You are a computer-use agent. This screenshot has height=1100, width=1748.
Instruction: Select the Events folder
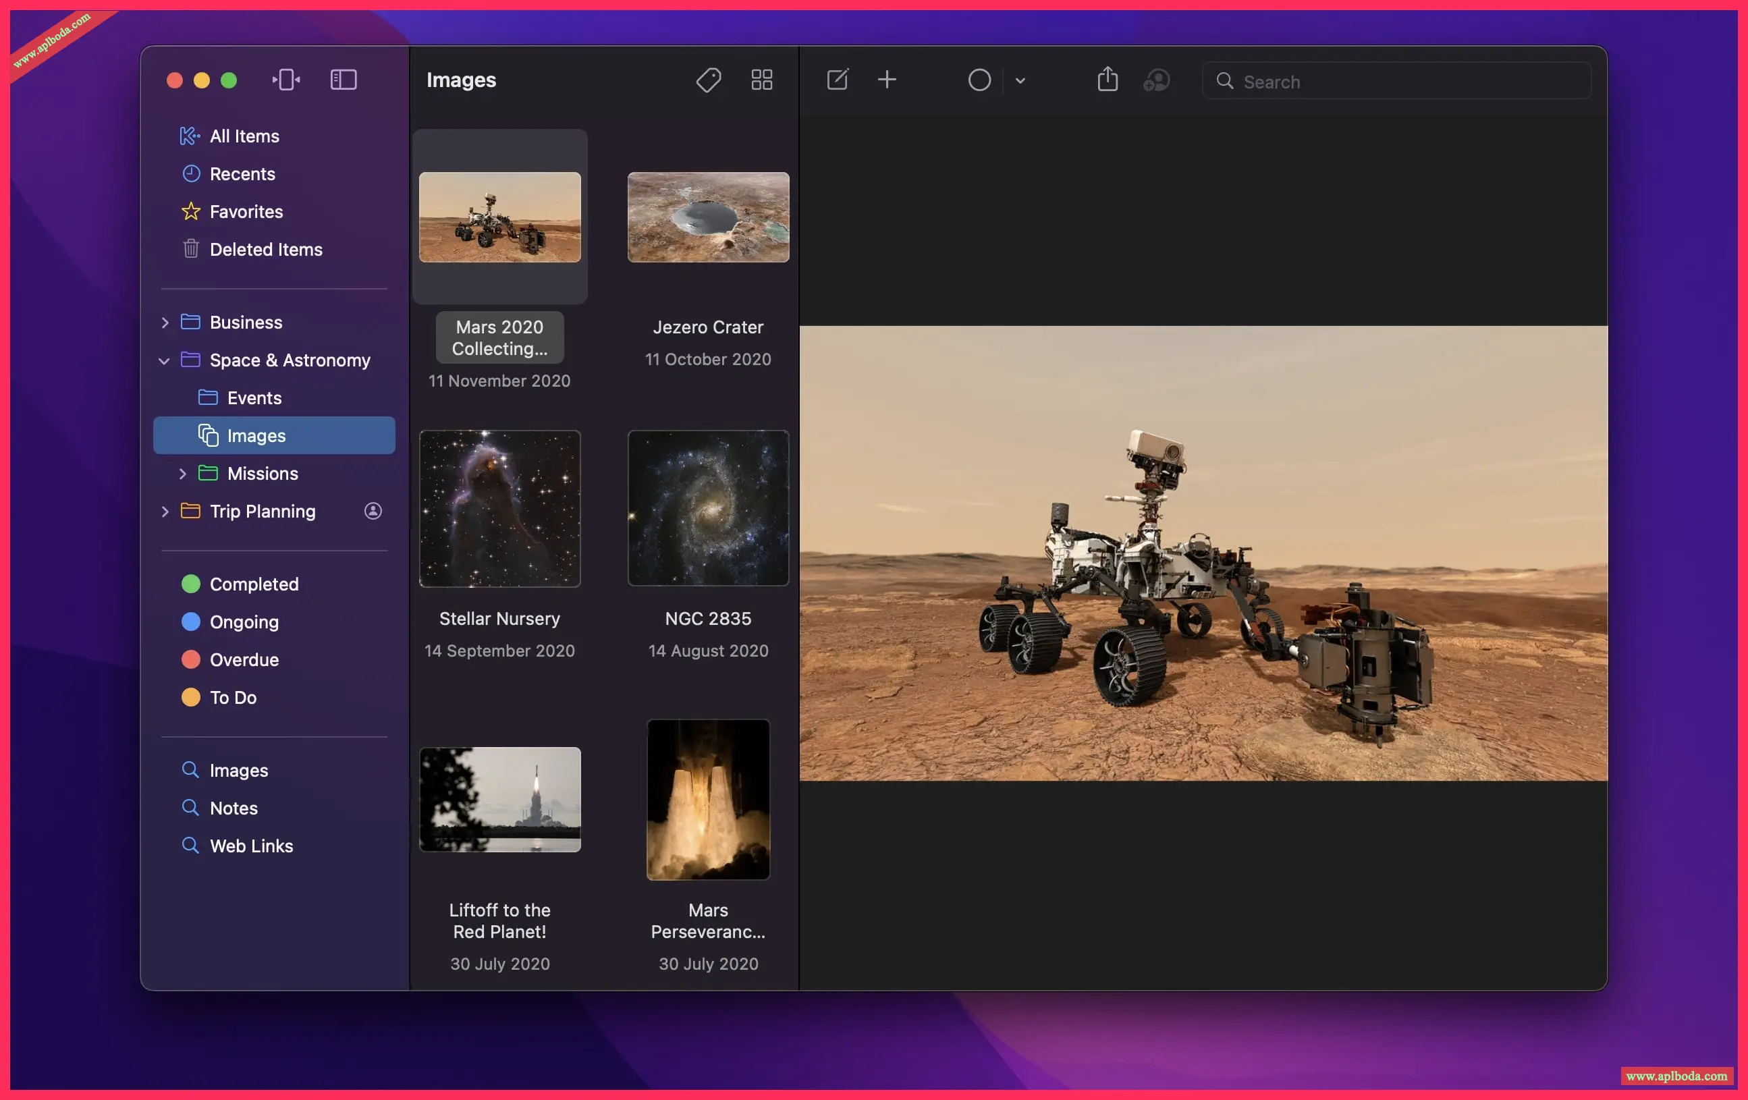254,398
